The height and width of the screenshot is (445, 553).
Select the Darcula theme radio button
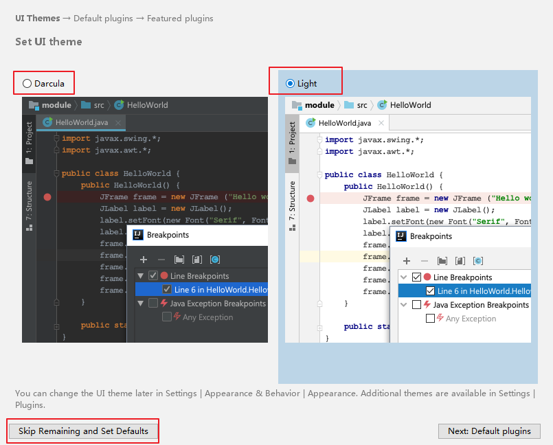(x=27, y=84)
